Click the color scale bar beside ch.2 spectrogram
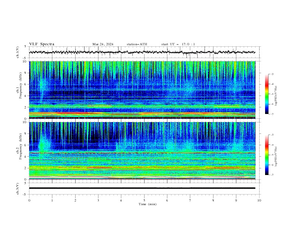The height and width of the screenshot is (225, 292). tap(267, 155)
